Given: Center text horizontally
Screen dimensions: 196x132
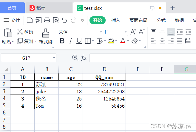Looking at the screenshot, I should pyautogui.click(x=162, y=41).
